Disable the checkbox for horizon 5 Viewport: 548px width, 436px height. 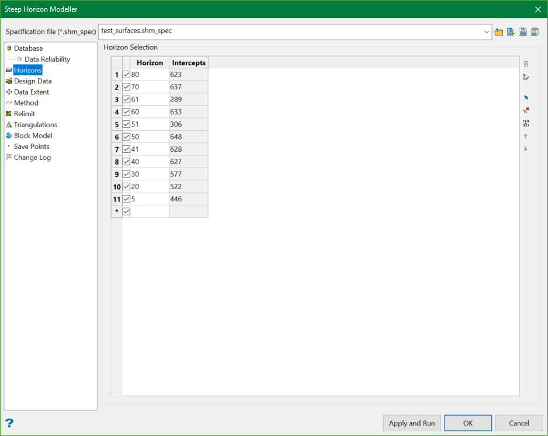point(127,199)
